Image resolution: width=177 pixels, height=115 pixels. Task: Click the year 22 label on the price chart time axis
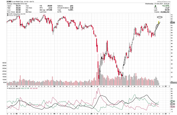coord(165,86)
